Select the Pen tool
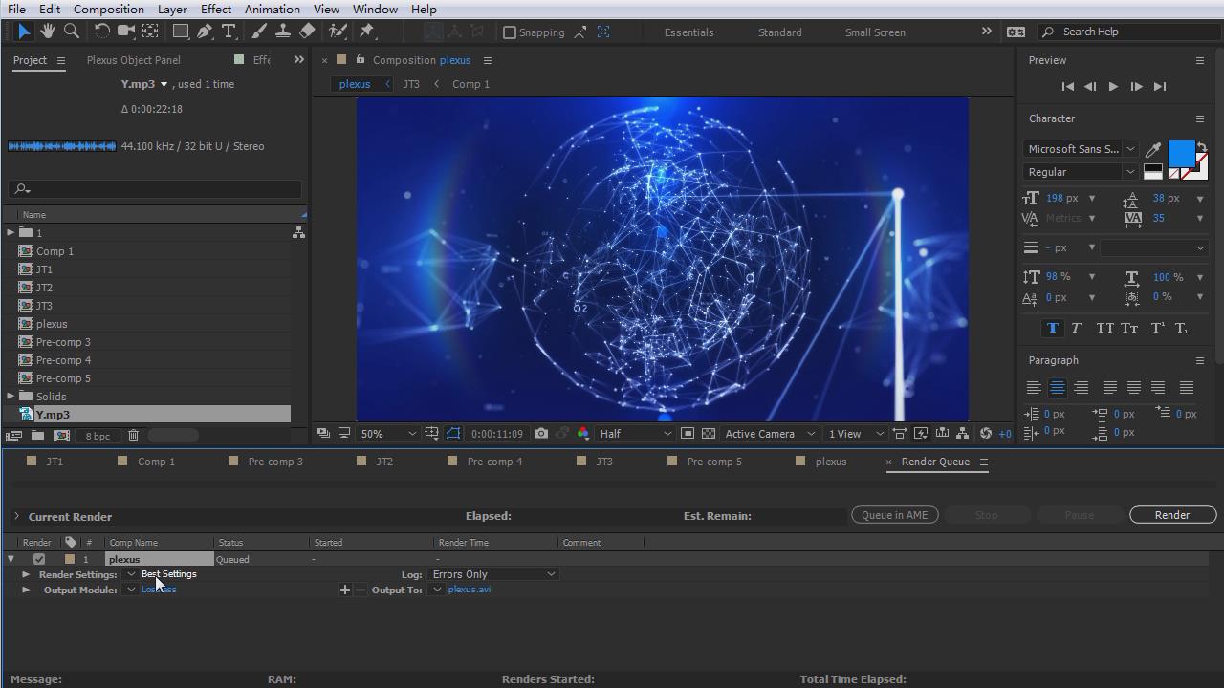The image size is (1224, 688). (205, 32)
